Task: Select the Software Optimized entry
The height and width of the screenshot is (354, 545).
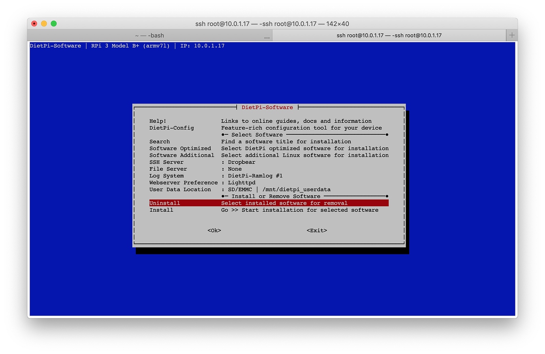Action: 269,148
